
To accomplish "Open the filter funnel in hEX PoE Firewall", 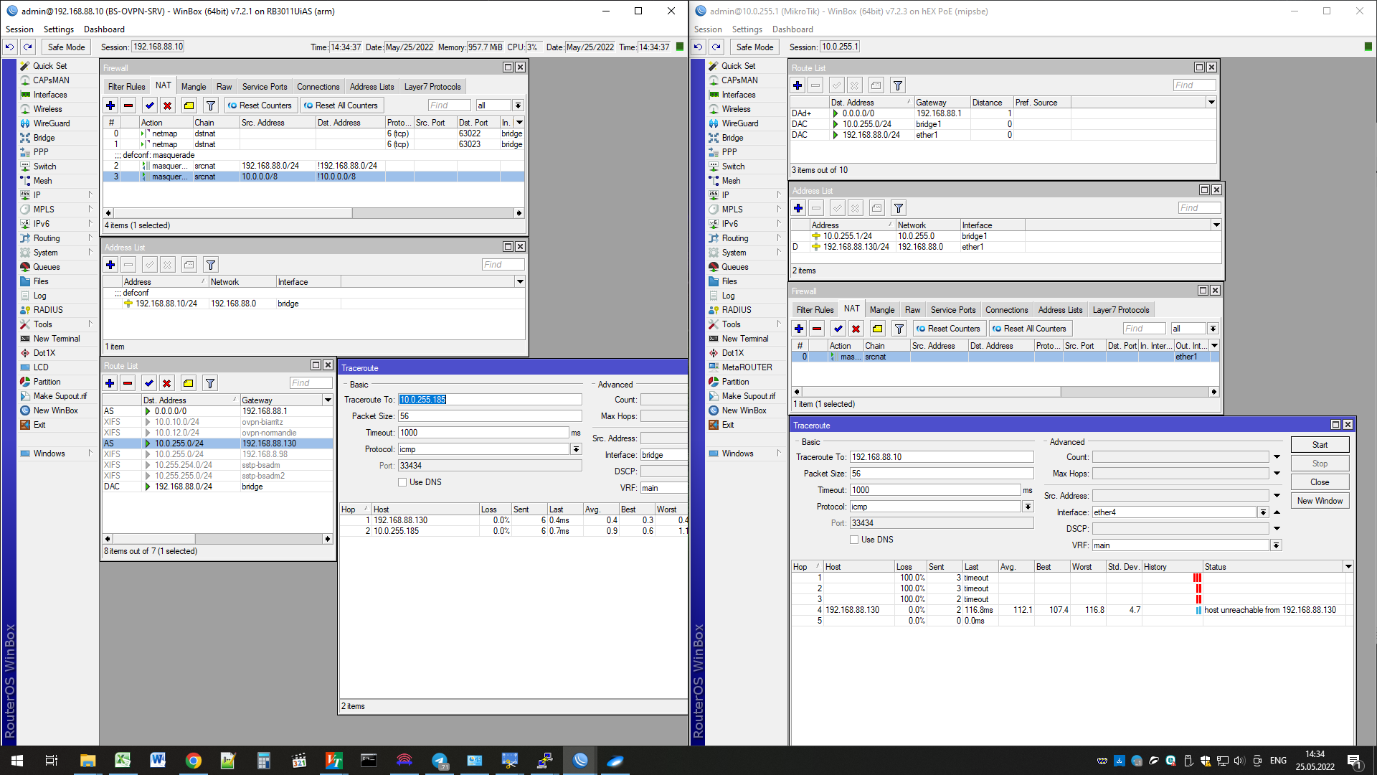I will click(x=899, y=329).
